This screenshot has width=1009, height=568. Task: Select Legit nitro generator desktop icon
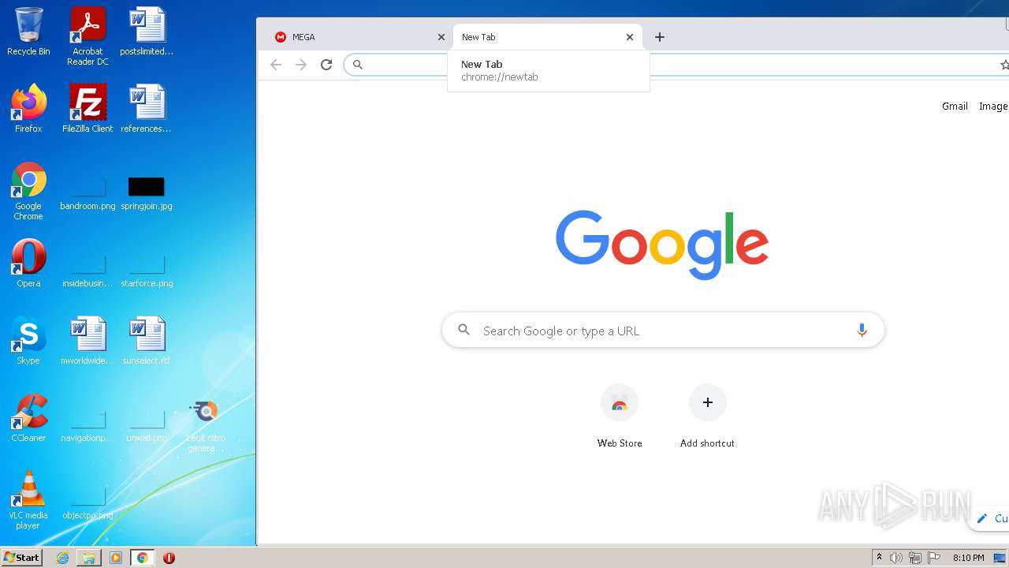coord(206,426)
